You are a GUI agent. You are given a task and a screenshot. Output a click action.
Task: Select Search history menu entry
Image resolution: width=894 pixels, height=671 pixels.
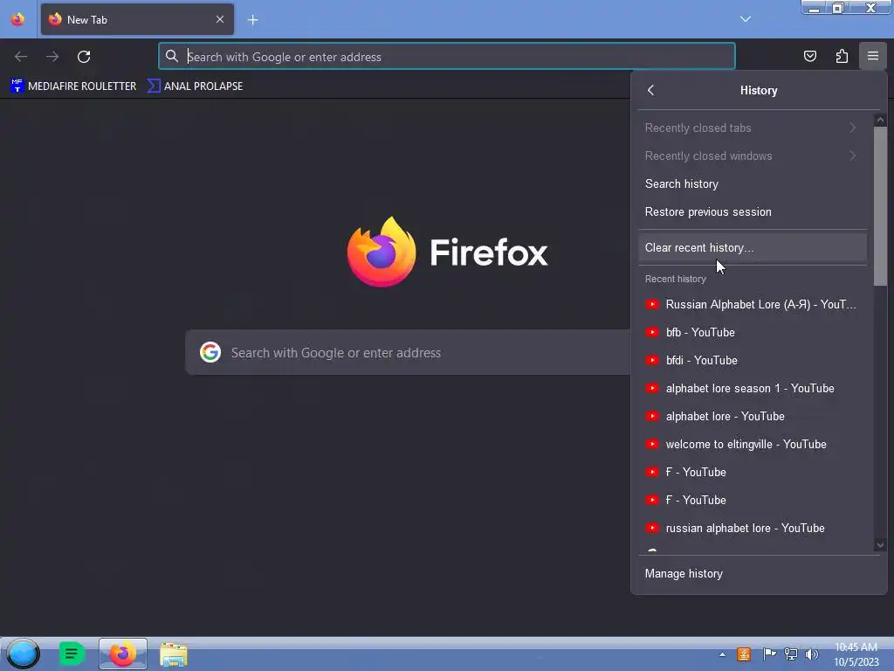(752, 183)
